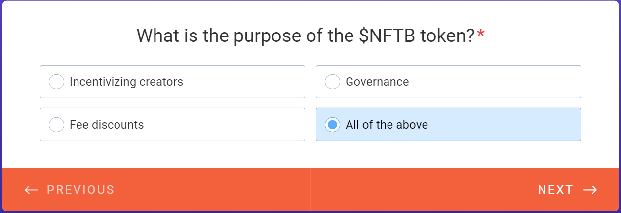Image resolution: width=621 pixels, height=213 pixels.
Task: Select the Governance radio circle
Action: point(332,82)
